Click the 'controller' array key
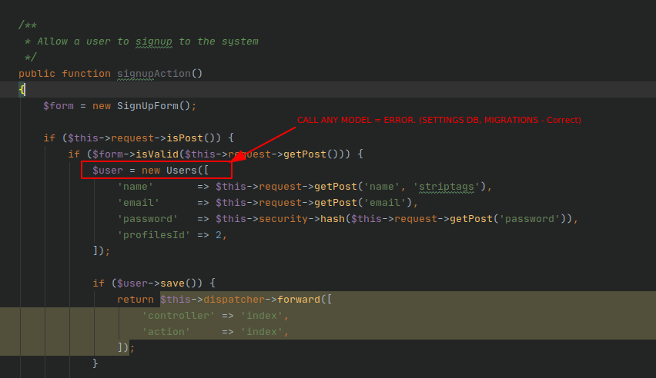 pos(178,316)
